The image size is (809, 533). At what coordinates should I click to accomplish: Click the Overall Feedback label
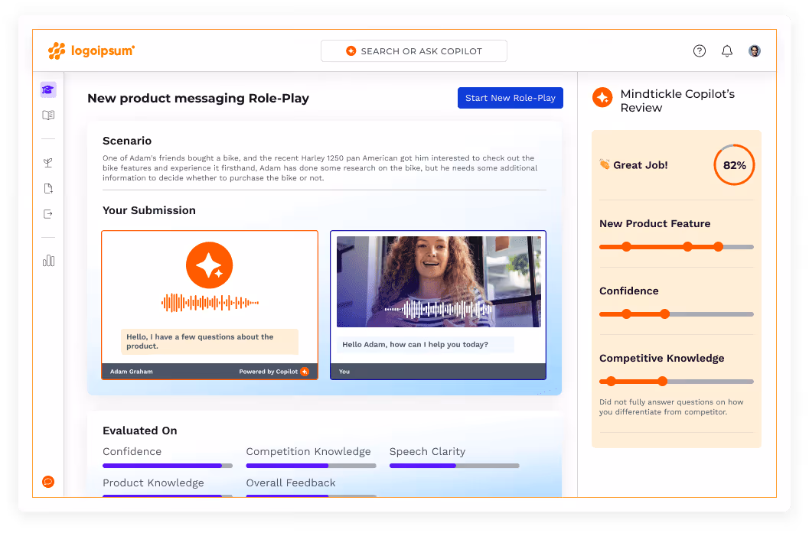click(291, 483)
